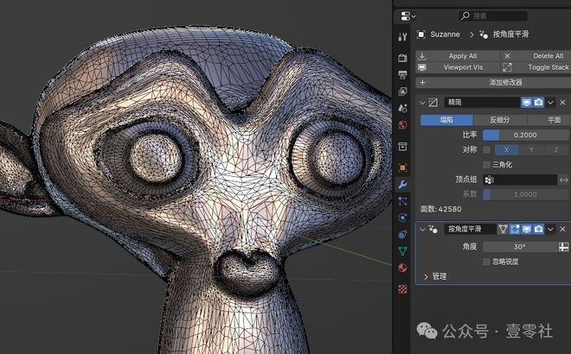Image resolution: width=571 pixels, height=354 pixels.
Task: Collapse the 精简 modifier panel
Action: coord(422,102)
